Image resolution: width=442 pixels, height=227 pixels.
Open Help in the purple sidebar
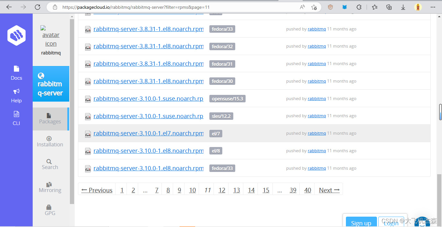(17, 96)
